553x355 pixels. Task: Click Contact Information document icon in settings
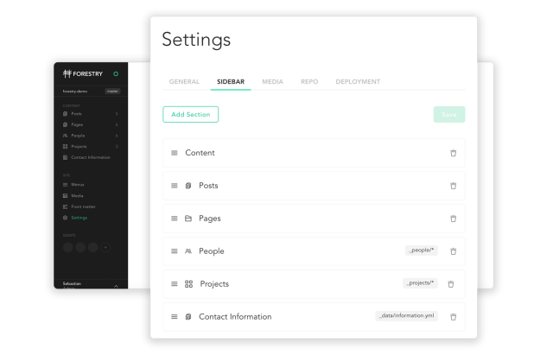(188, 317)
